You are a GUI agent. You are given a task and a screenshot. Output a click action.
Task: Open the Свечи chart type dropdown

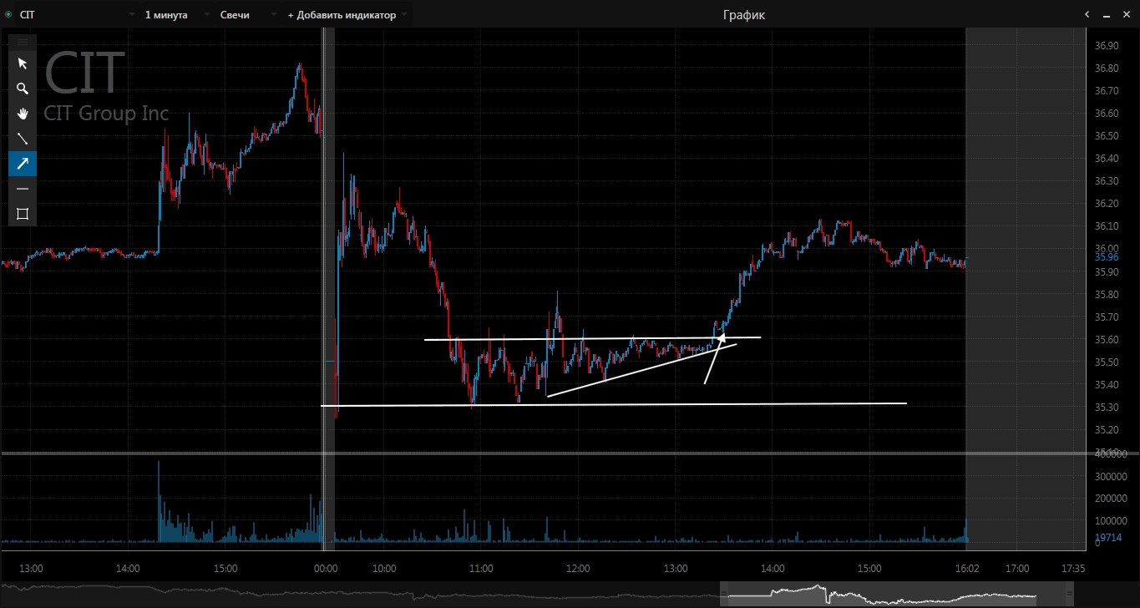273,15
